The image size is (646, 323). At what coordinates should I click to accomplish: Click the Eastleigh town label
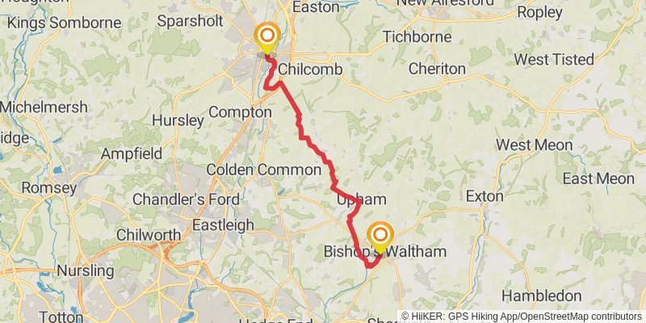point(224,225)
